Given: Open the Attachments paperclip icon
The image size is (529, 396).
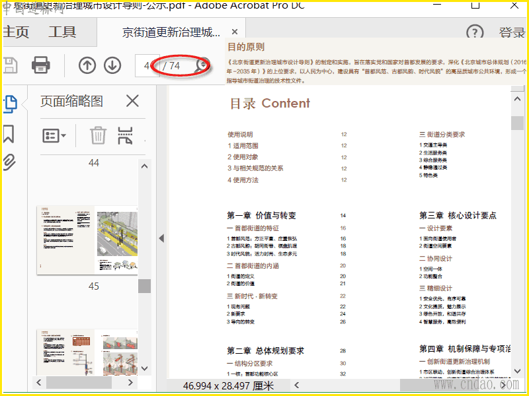Looking at the screenshot, I should click(x=9, y=162).
